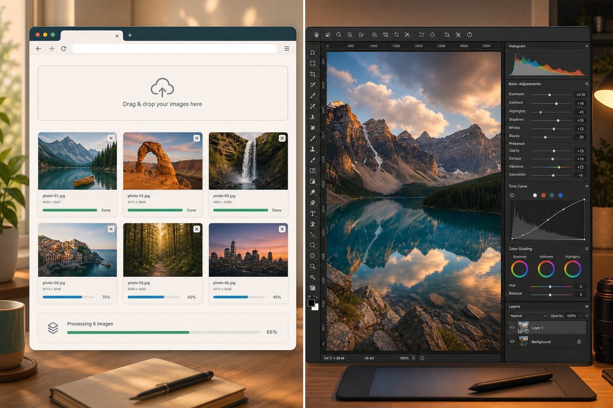Click the photo-05.jpg file name
613x408 pixels.
pyautogui.click(x=139, y=283)
